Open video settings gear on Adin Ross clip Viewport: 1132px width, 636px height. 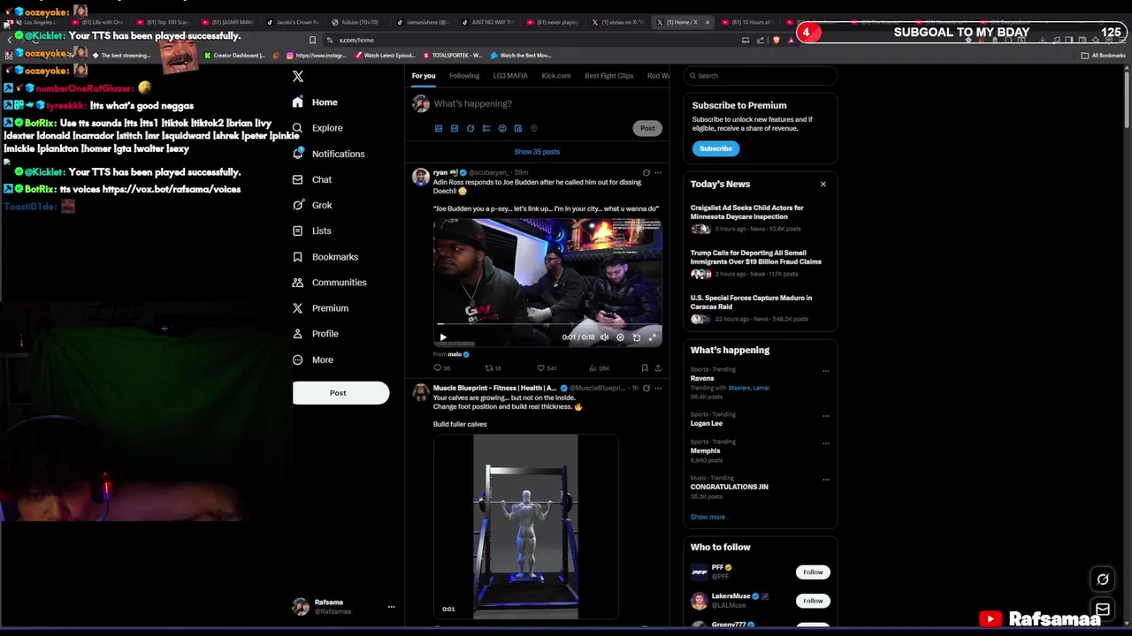tap(620, 337)
